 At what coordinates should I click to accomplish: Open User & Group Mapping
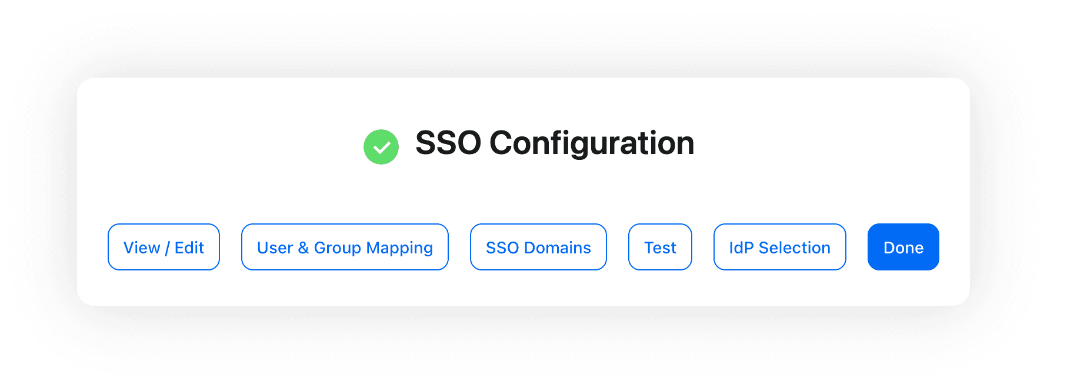tap(345, 247)
